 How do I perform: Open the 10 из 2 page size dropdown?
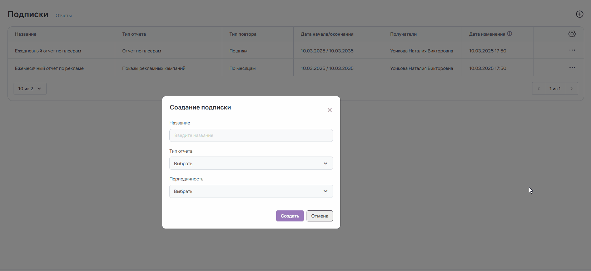pyautogui.click(x=30, y=89)
